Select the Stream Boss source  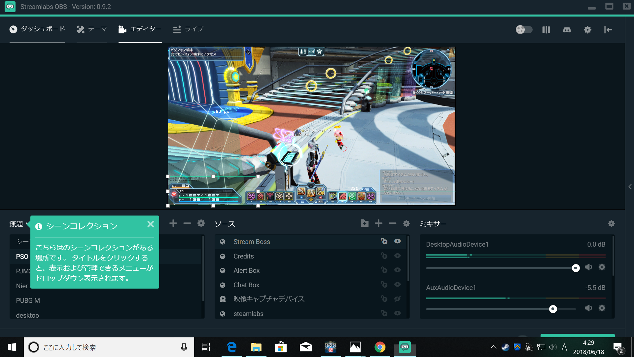pyautogui.click(x=311, y=242)
